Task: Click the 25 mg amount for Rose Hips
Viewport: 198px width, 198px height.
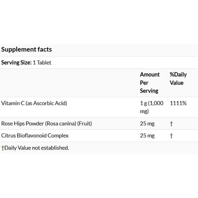Action: (147, 124)
